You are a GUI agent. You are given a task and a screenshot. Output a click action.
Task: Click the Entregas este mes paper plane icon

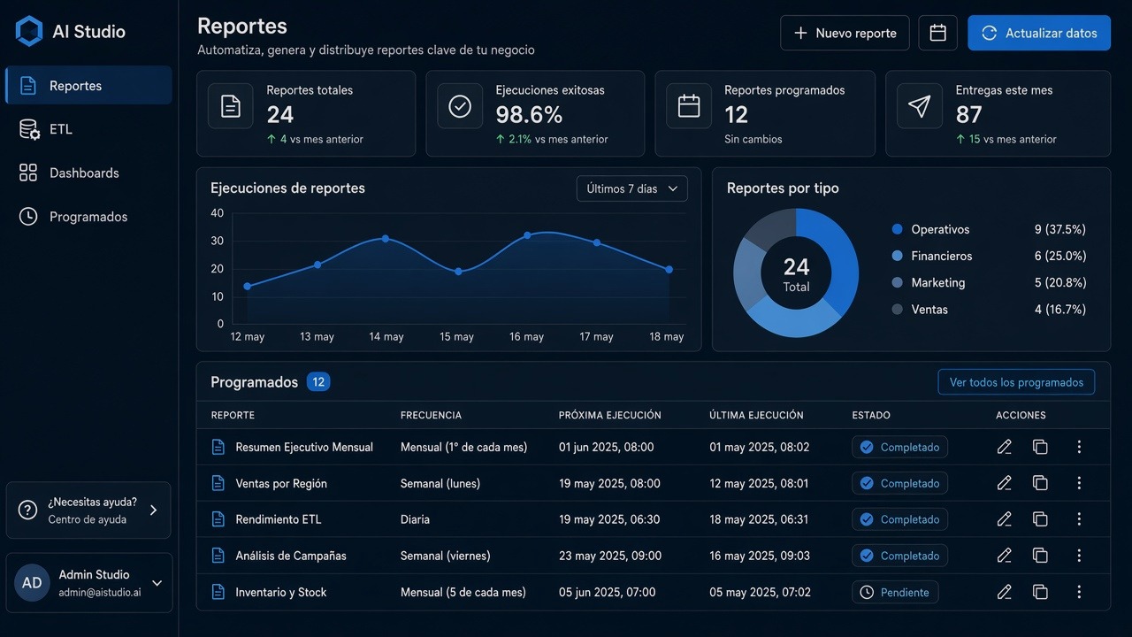point(920,106)
